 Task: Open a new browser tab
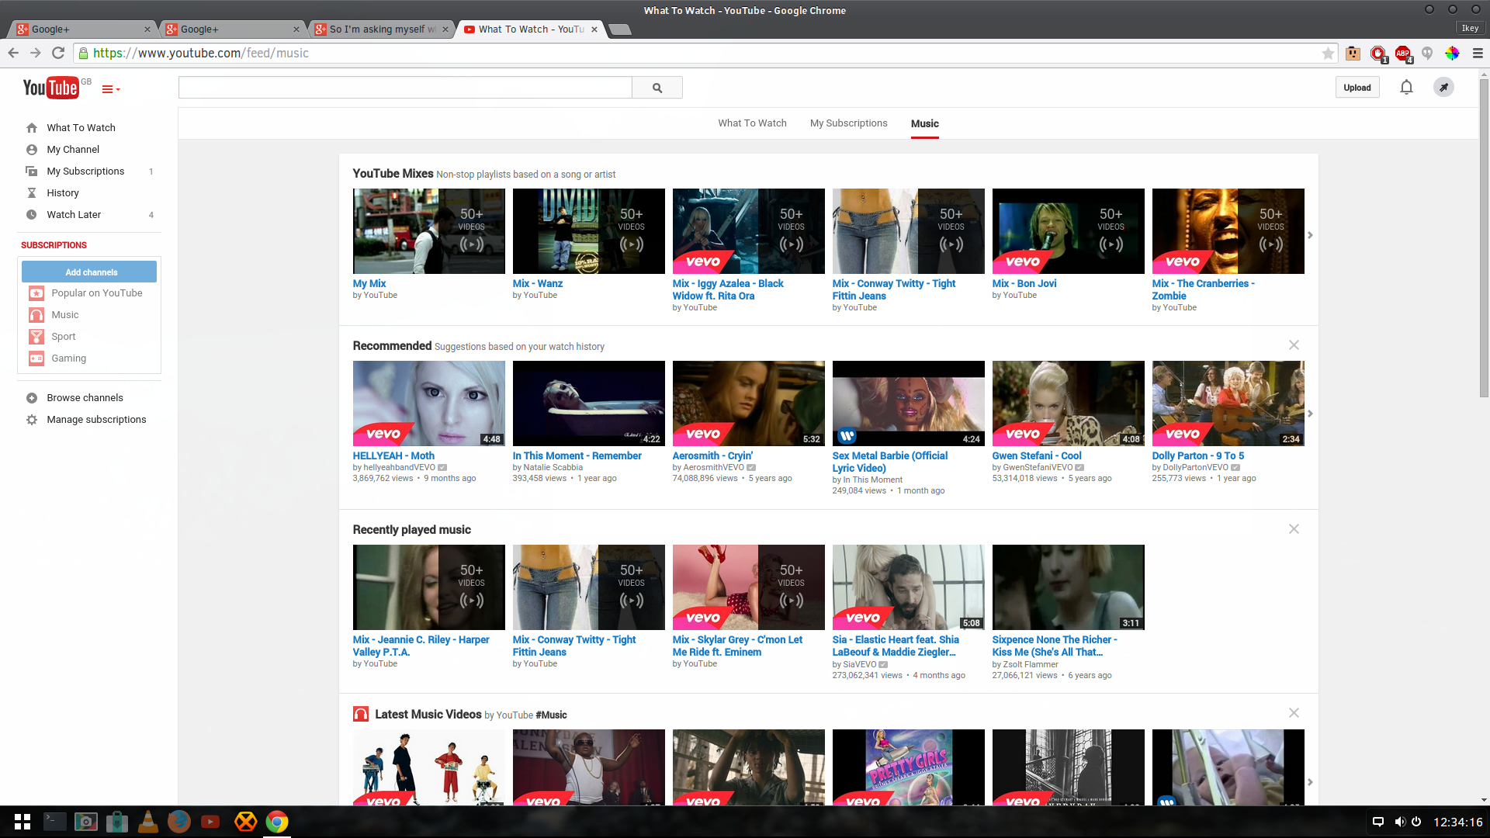click(619, 29)
